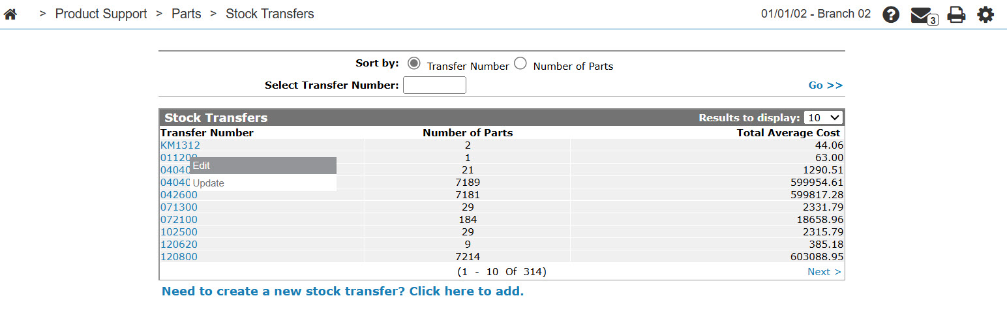Choose Update in the context menu
The width and height of the screenshot is (1007, 313).
263,183
